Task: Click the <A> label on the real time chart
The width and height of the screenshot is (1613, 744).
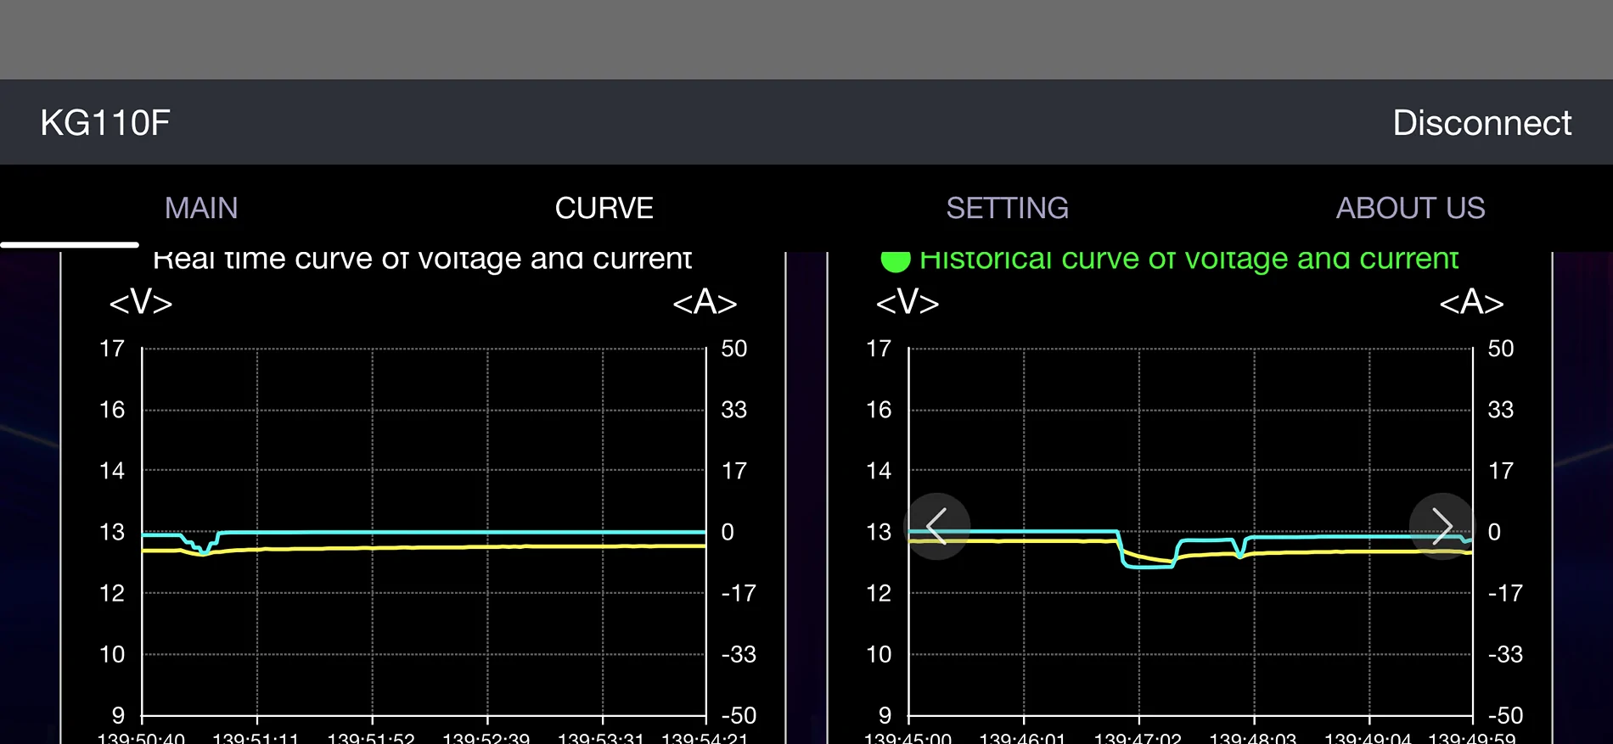Action: tap(705, 302)
